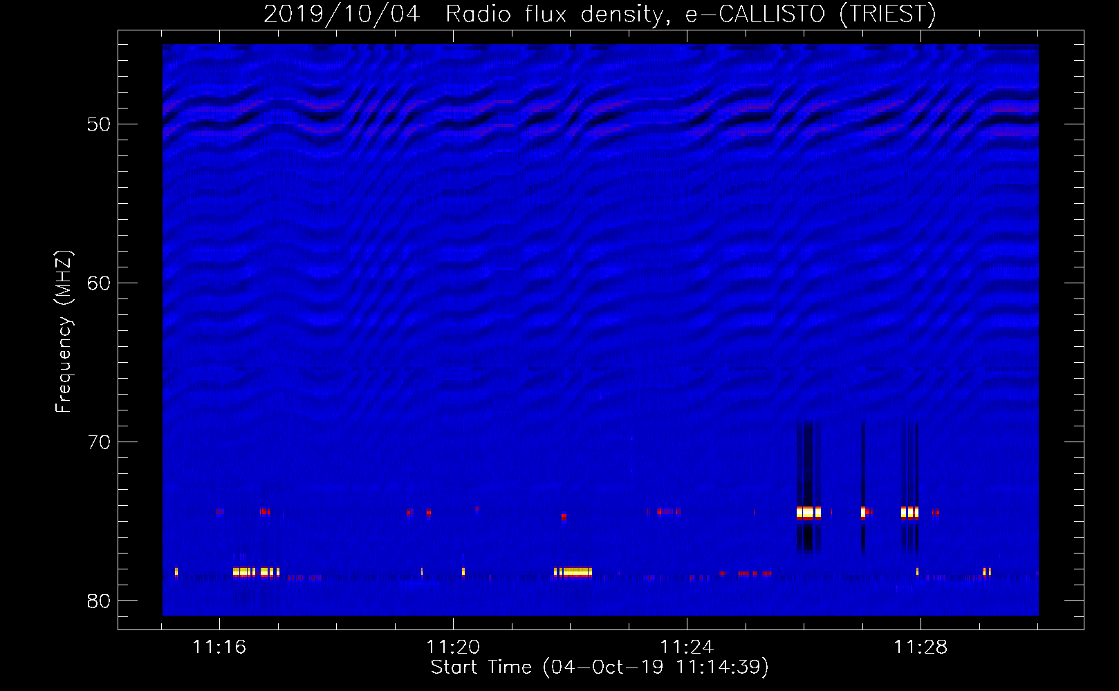The height and width of the screenshot is (691, 1119).
Task: Click the "Frequency (MHZ)" axis label
Action: [64, 332]
